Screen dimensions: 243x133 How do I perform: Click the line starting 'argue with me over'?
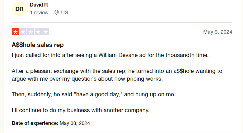[87, 79]
